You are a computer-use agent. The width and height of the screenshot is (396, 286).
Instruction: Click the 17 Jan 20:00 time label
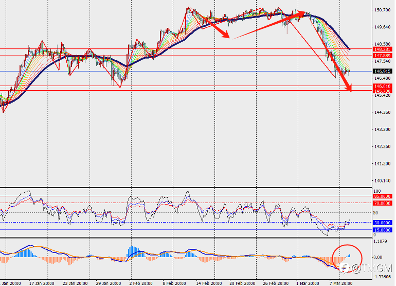click(x=42, y=283)
